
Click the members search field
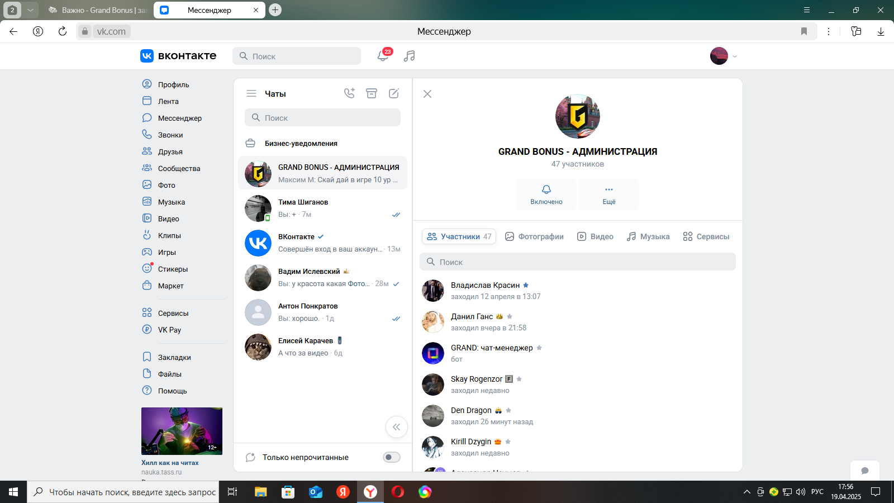578,262
